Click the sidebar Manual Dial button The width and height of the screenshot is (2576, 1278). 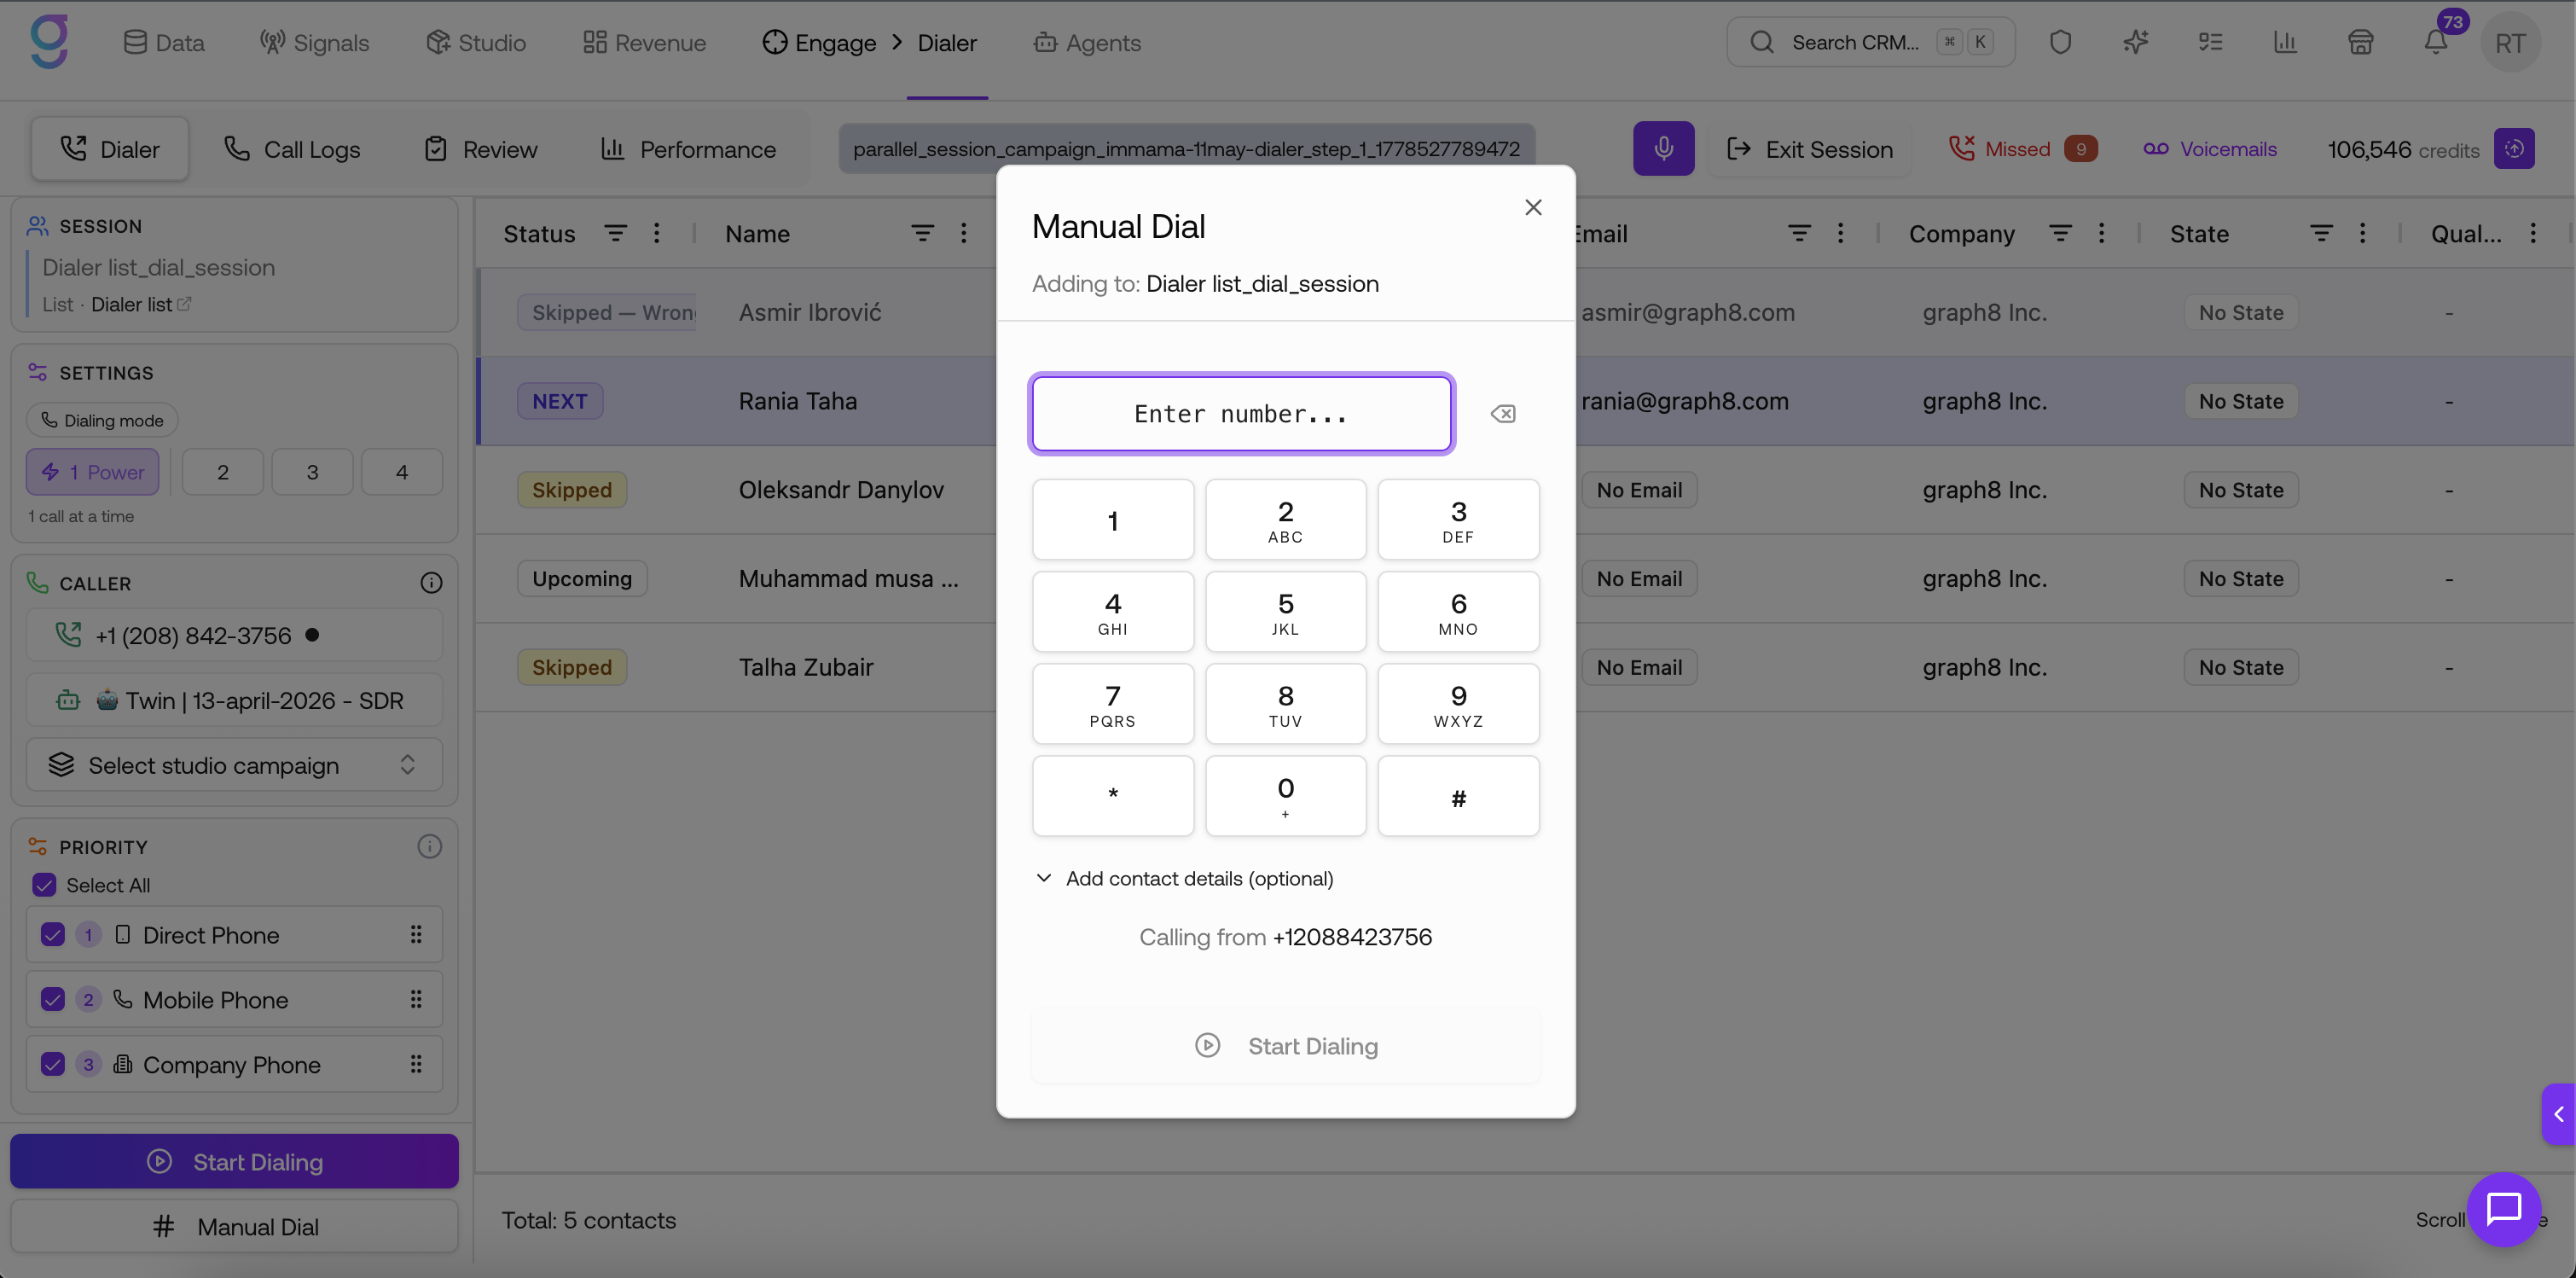click(234, 1226)
